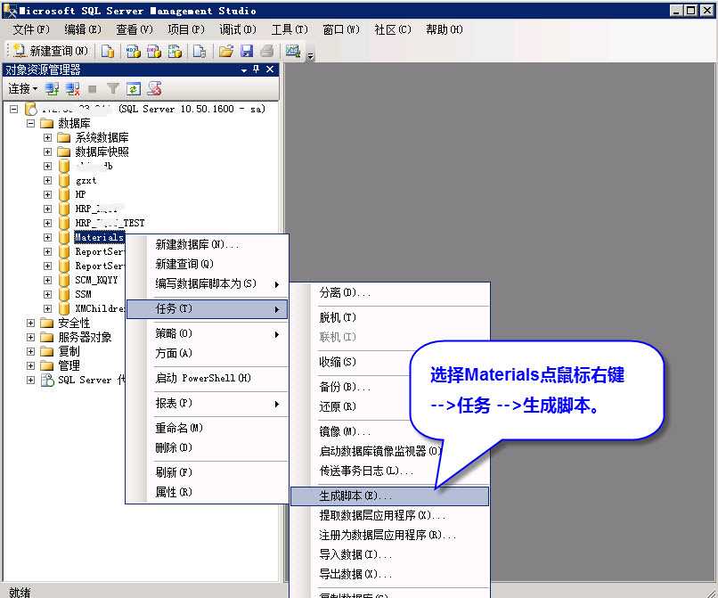The width and height of the screenshot is (718, 598).
Task: Collapse the 数据库 folder node
Action: click(x=30, y=123)
